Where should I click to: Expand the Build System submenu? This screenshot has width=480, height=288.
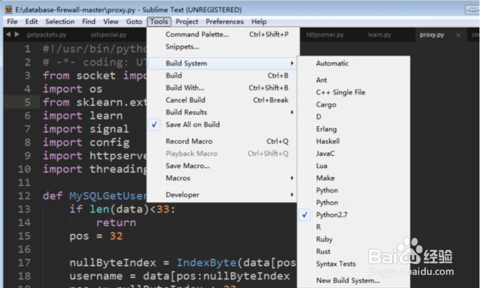point(222,63)
